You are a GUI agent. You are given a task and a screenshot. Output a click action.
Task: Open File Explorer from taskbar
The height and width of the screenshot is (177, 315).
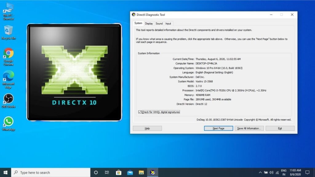(141, 172)
